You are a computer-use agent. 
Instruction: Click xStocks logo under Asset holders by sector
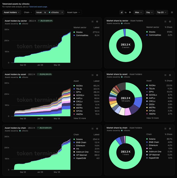pos(20,24)
